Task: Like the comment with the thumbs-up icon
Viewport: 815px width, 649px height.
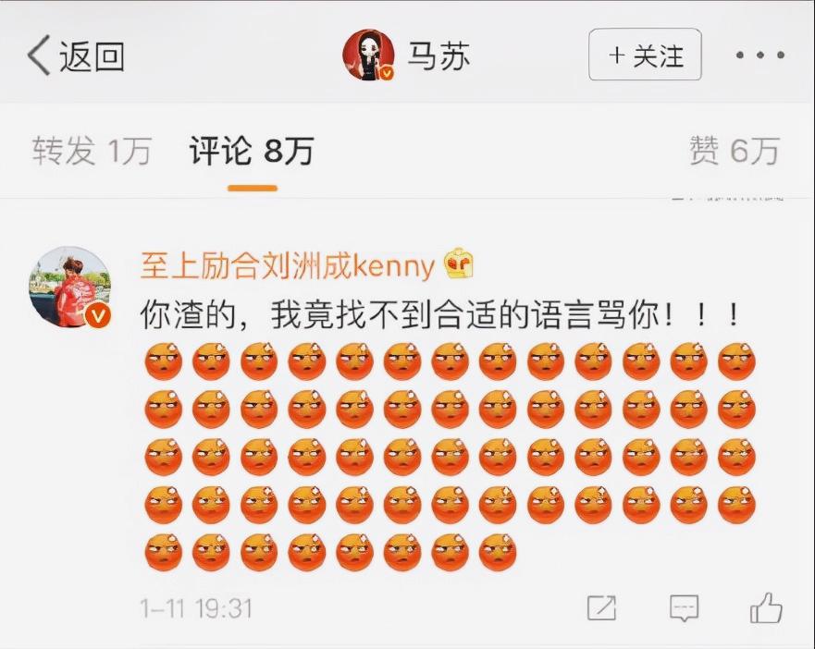Action: pyautogui.click(x=766, y=607)
